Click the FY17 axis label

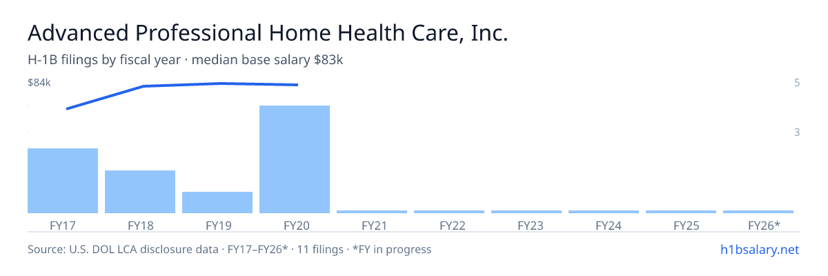point(63,226)
